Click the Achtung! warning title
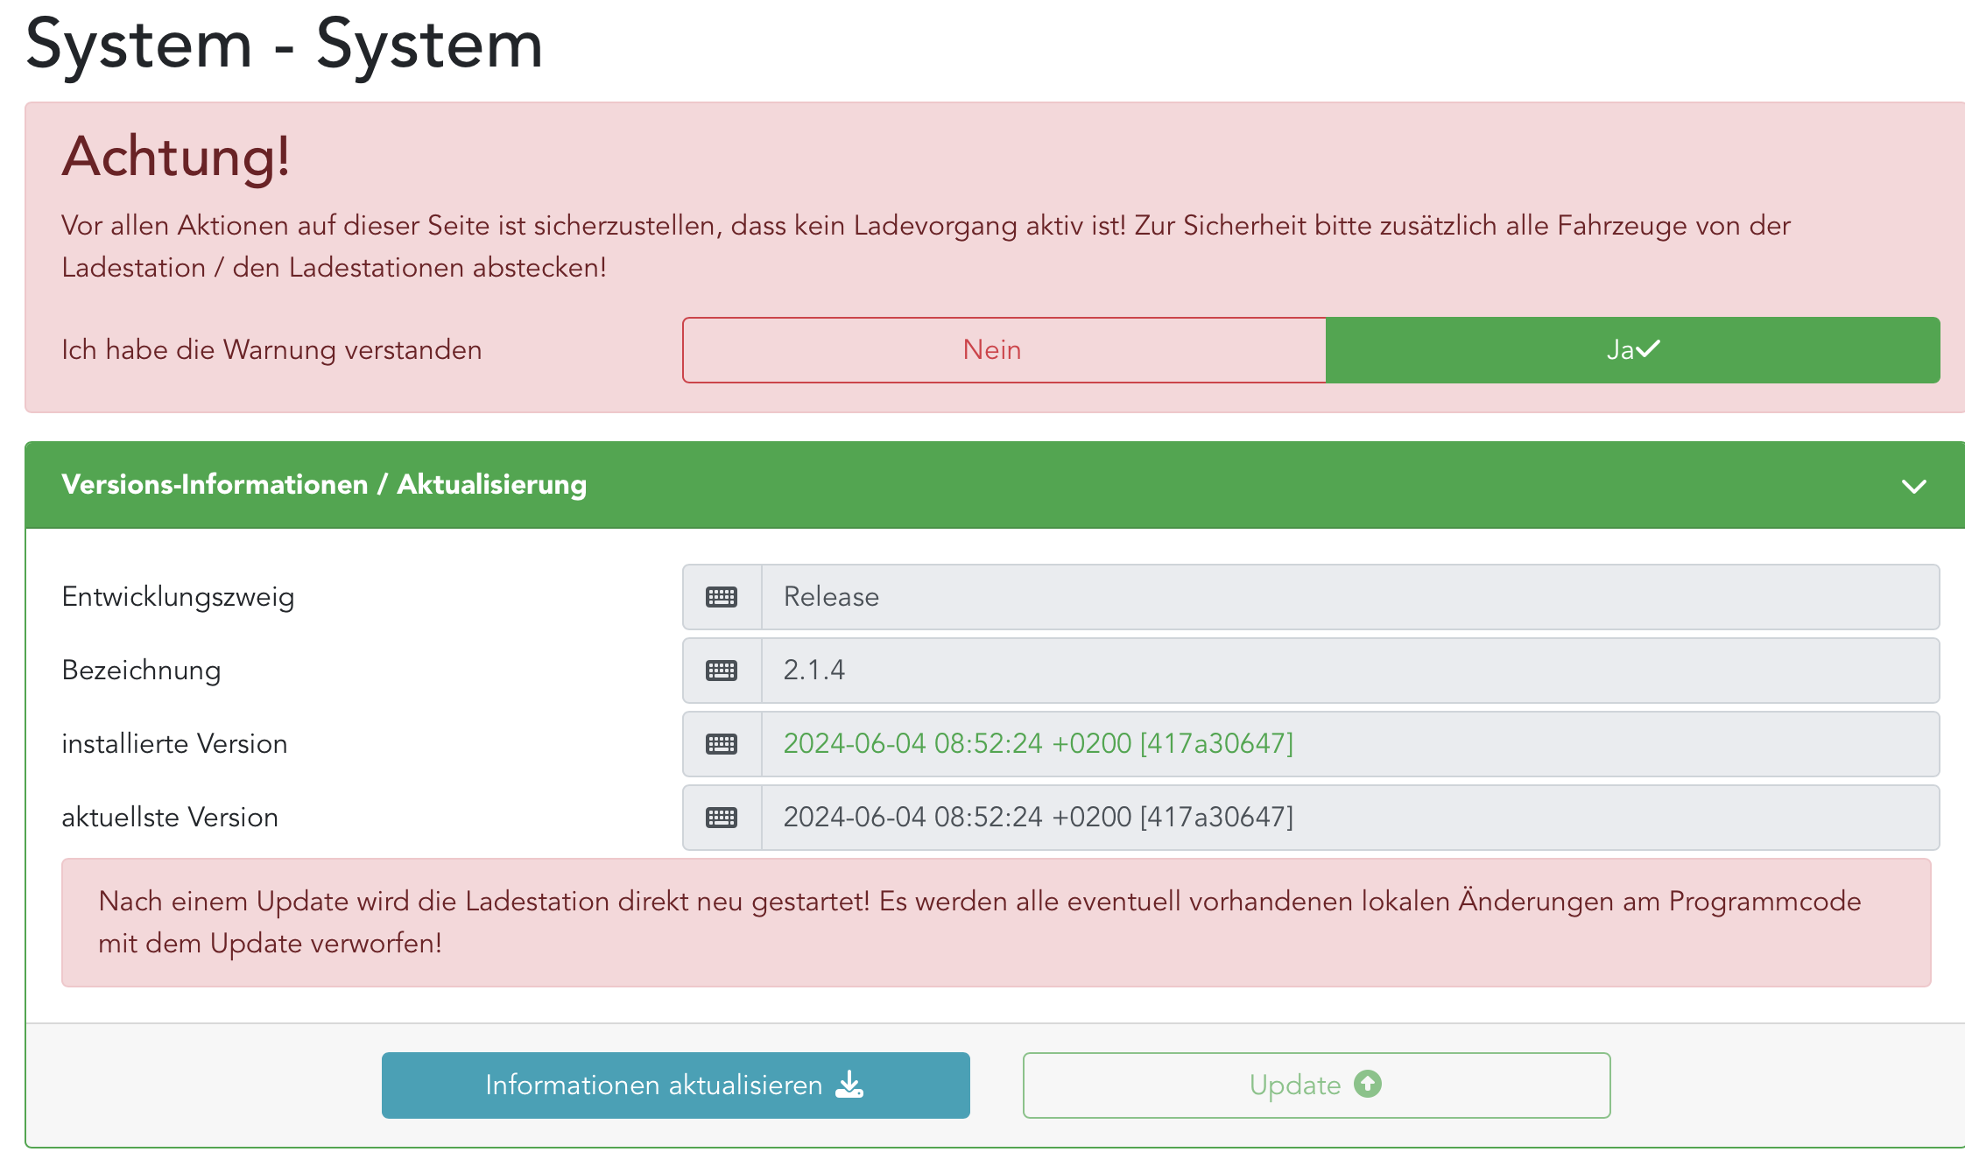 (x=175, y=157)
